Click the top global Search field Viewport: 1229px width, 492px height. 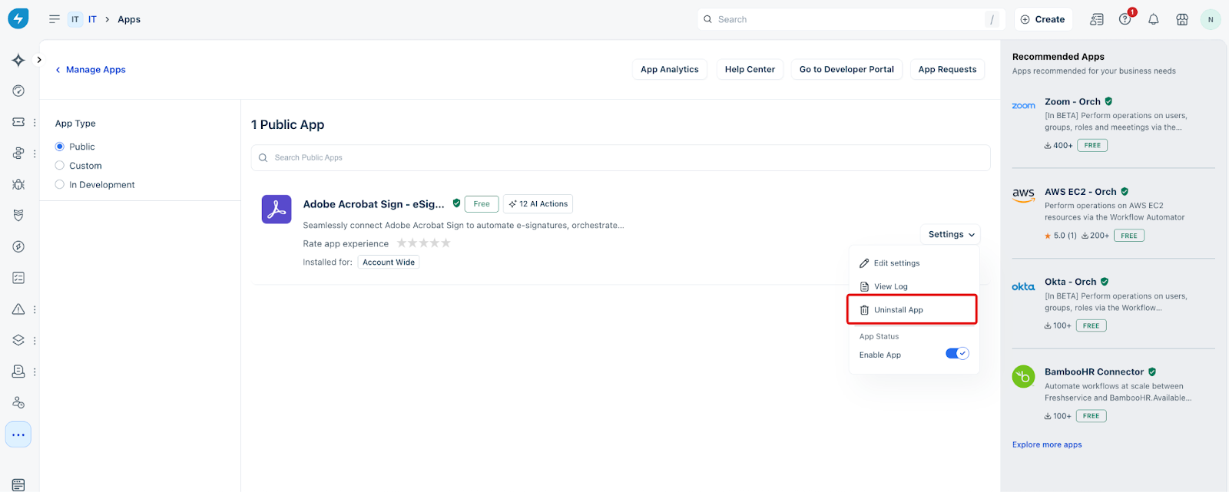pyautogui.click(x=852, y=19)
